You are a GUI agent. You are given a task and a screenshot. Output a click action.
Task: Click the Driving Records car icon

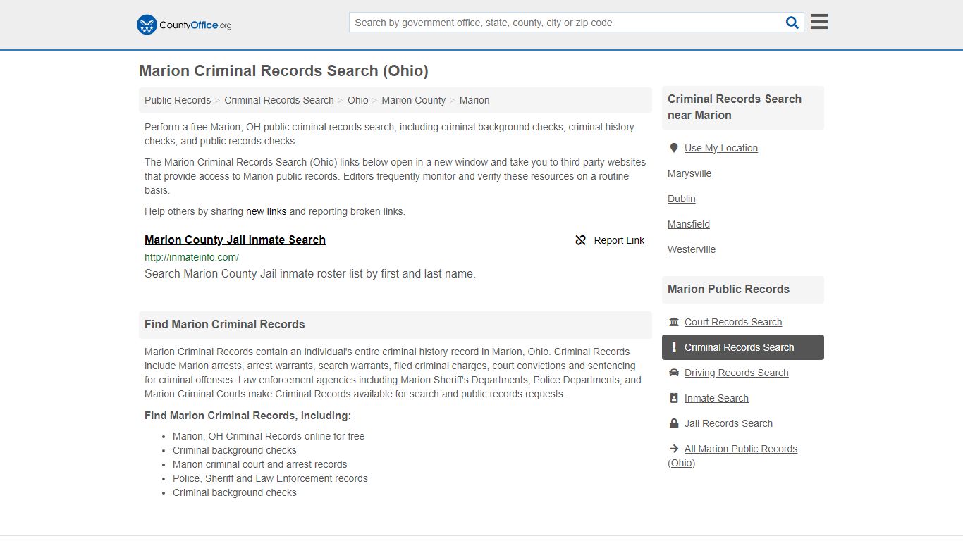coord(674,373)
